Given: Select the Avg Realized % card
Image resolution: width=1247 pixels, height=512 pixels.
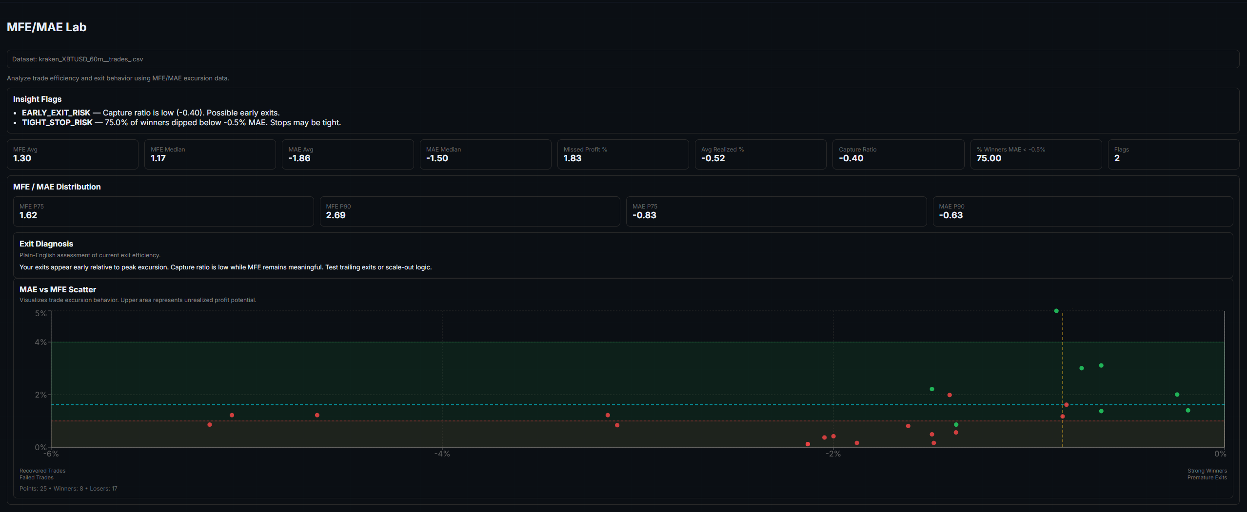Looking at the screenshot, I should tap(760, 154).
